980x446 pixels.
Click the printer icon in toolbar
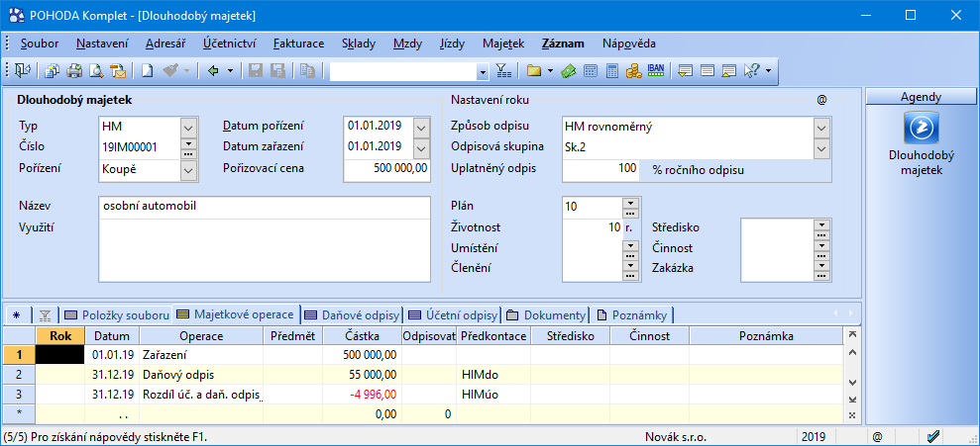pyautogui.click(x=74, y=71)
